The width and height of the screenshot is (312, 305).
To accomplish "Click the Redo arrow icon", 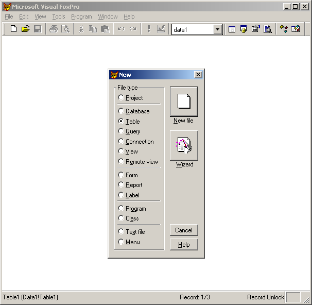I will [133, 29].
